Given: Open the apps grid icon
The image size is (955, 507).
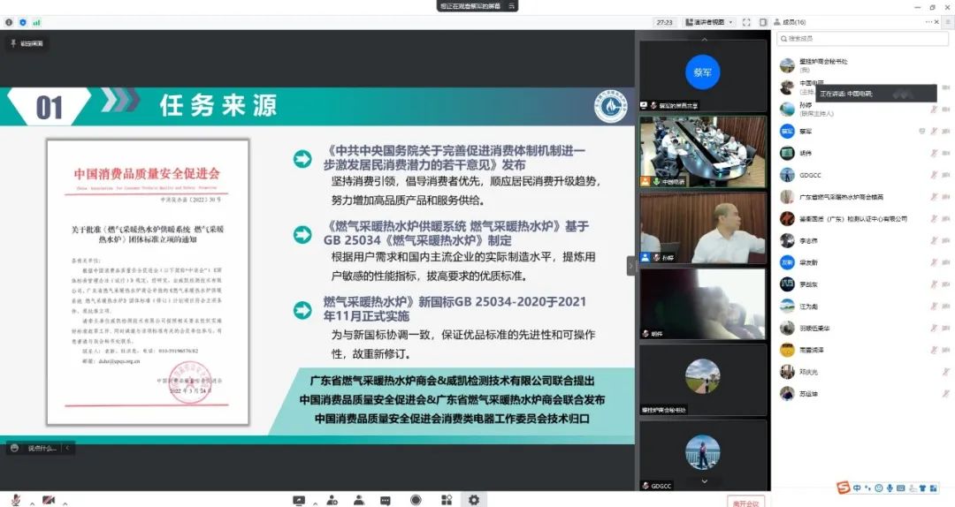Looking at the screenshot, I should click(x=447, y=500).
